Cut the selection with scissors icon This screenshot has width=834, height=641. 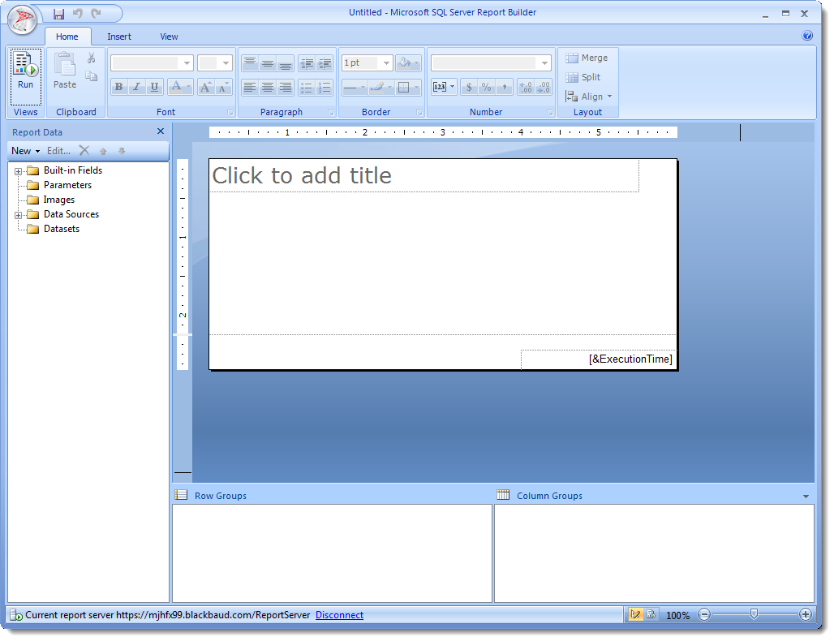tap(92, 58)
